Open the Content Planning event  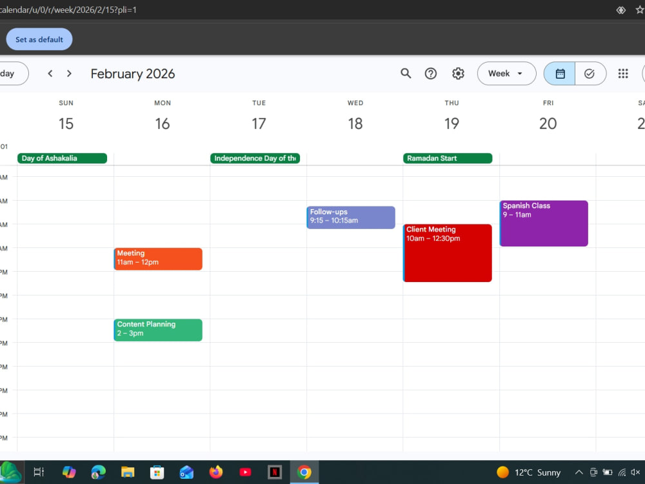[x=158, y=330]
